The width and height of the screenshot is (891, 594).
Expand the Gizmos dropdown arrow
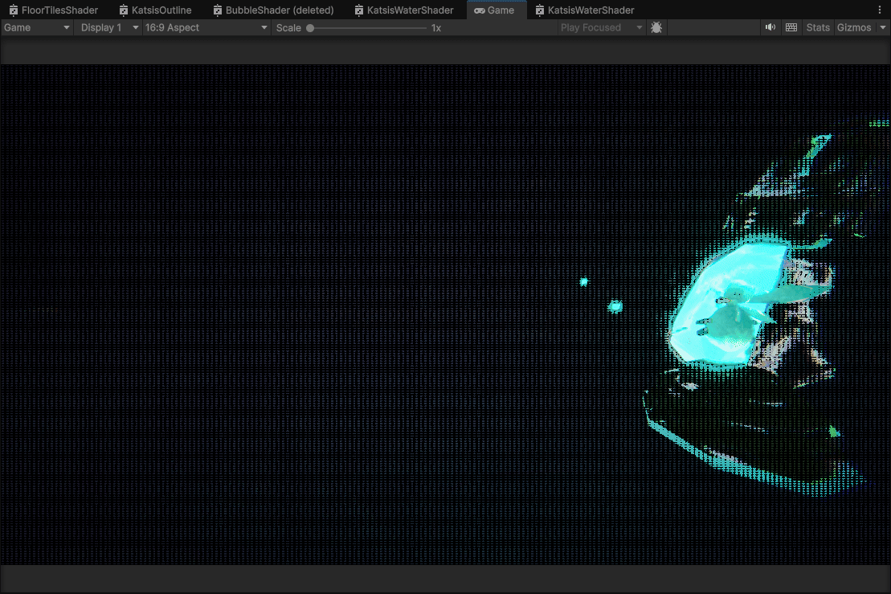coord(883,27)
